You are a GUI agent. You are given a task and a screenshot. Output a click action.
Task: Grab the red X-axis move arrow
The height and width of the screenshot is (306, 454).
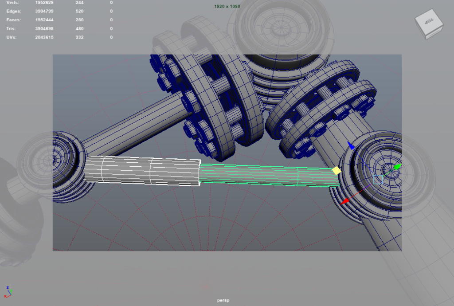click(x=344, y=201)
